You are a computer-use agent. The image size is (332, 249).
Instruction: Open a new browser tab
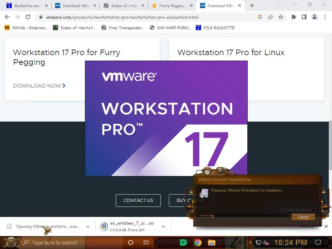point(252,6)
